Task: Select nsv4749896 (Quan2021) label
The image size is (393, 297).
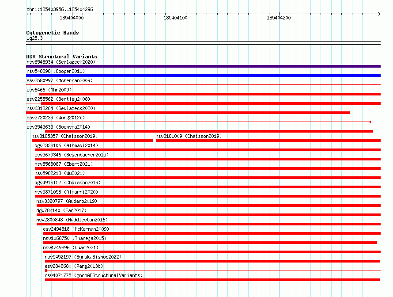Action: coord(71,247)
